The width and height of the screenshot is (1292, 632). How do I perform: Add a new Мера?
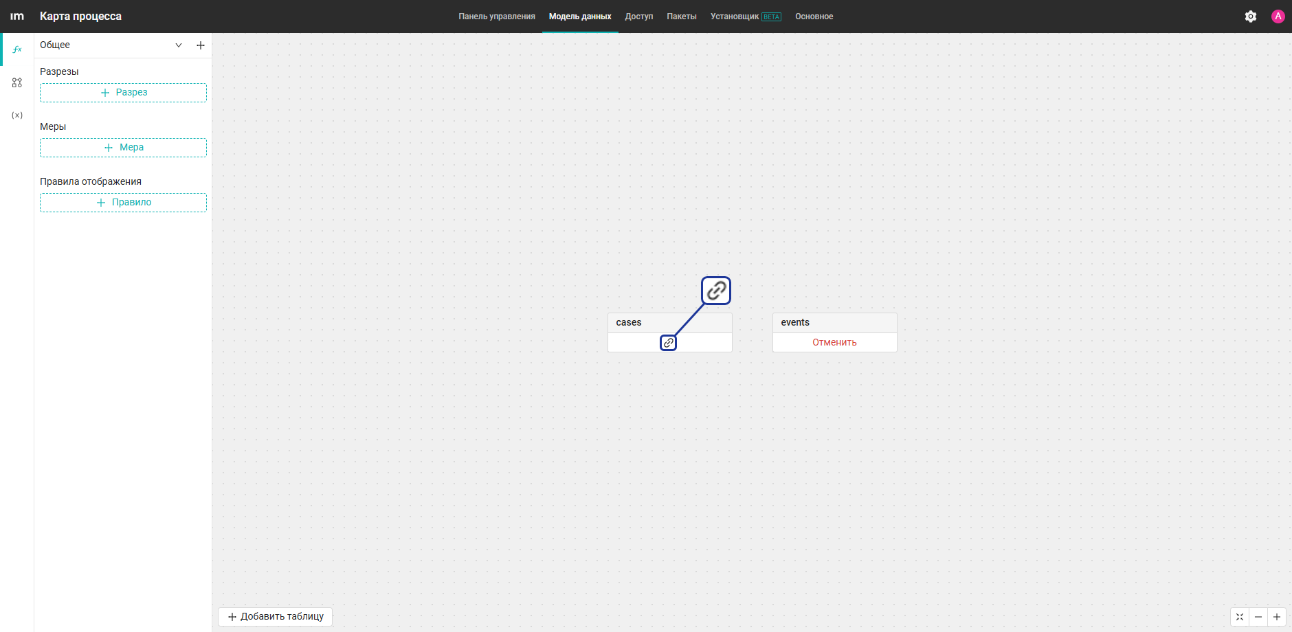coord(123,148)
